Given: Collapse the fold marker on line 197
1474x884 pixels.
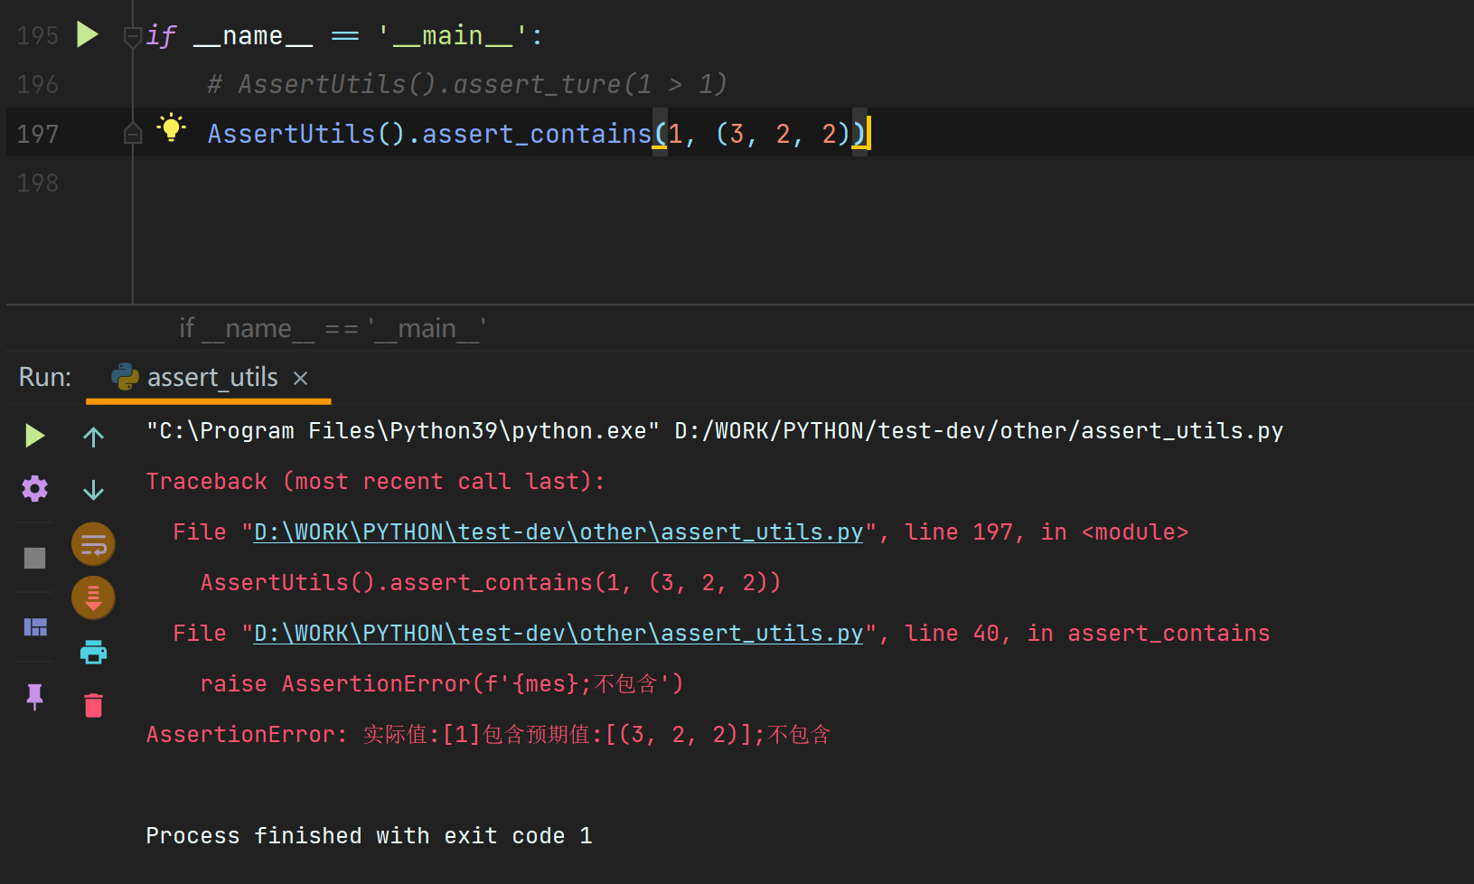Looking at the screenshot, I should (132, 132).
